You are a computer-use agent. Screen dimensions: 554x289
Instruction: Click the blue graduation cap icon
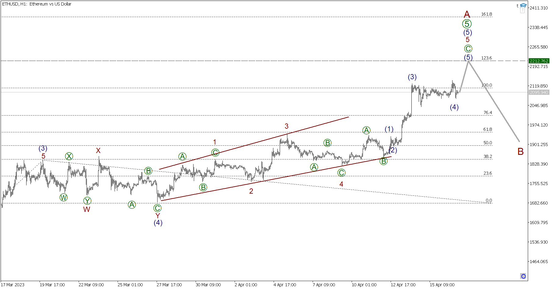pos(523,5)
